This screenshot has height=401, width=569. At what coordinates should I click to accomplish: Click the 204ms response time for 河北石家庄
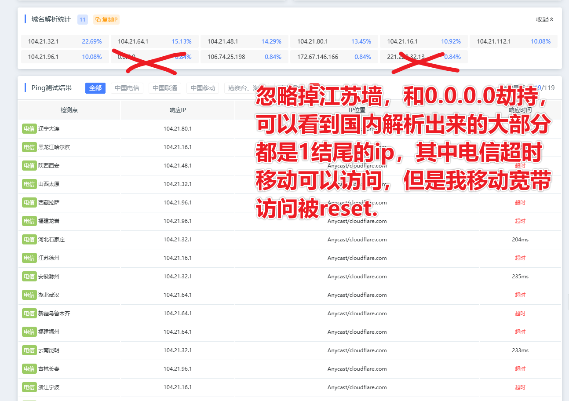[520, 240]
